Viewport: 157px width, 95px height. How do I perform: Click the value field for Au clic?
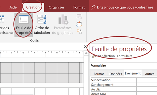147,89
